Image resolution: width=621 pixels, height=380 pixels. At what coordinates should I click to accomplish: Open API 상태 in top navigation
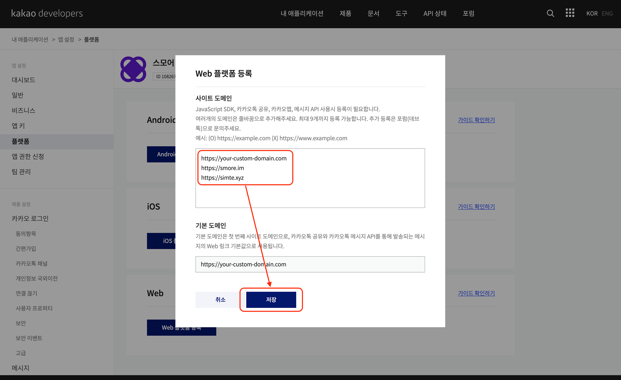coord(435,13)
